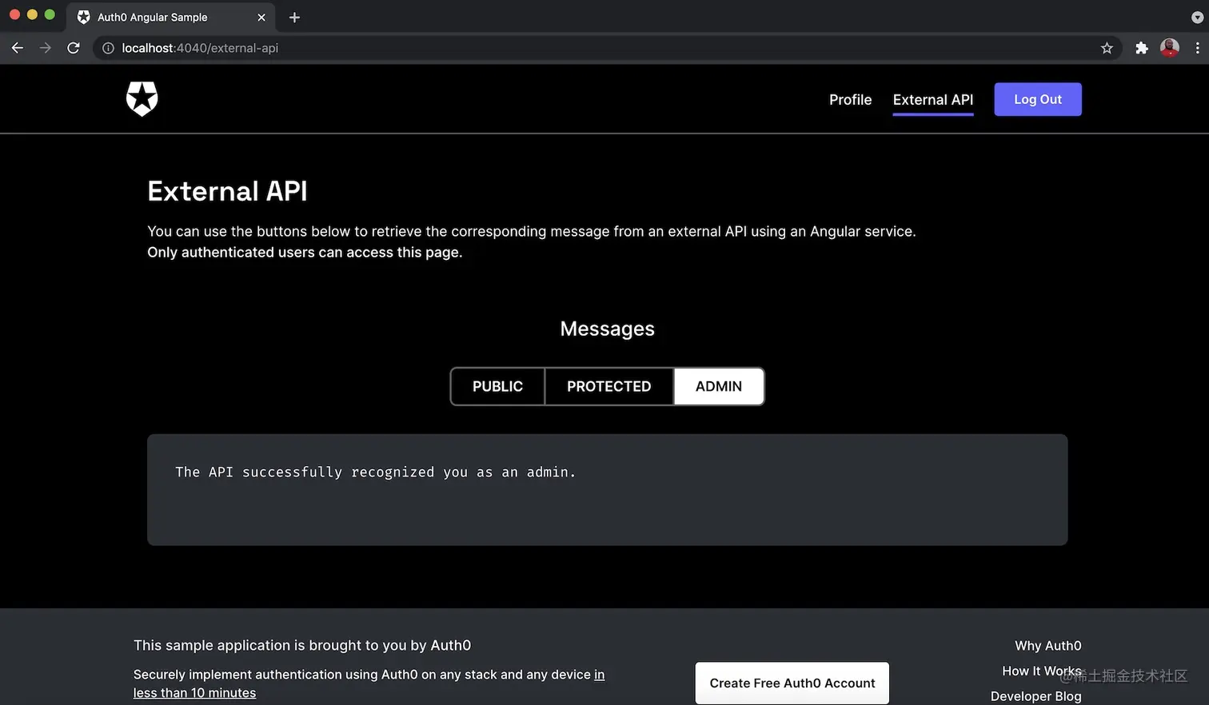Screen dimensions: 1209x705
Task: Open the Developer Blog link
Action: pyautogui.click(x=1035, y=696)
